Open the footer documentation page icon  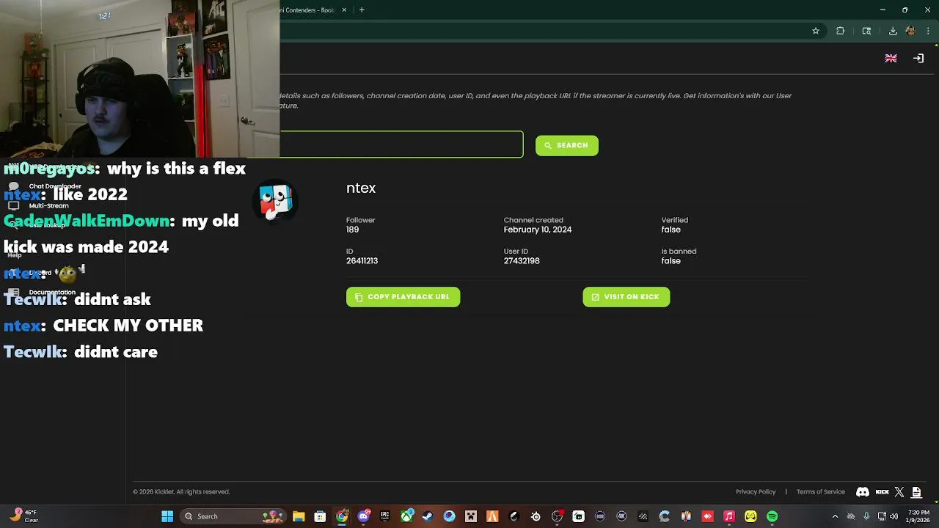(916, 492)
